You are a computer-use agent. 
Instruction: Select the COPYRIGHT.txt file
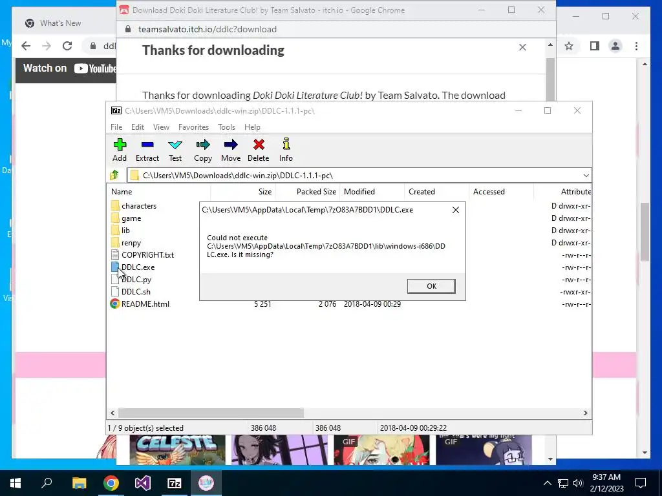[143, 254]
